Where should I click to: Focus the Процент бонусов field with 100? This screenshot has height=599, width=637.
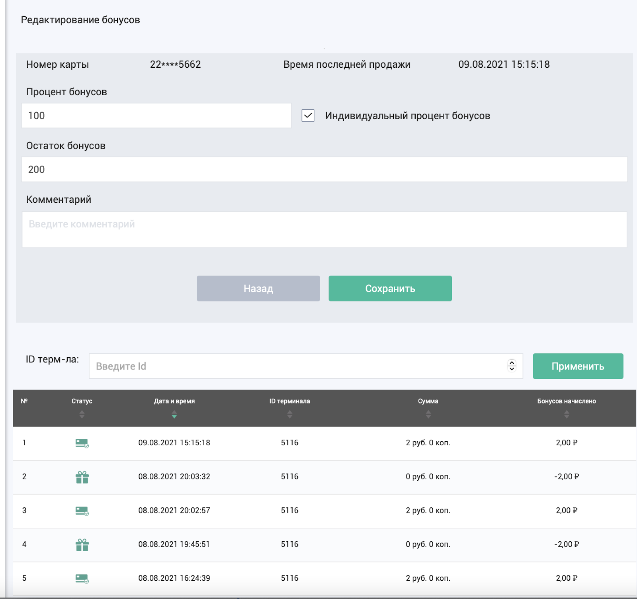pyautogui.click(x=156, y=115)
